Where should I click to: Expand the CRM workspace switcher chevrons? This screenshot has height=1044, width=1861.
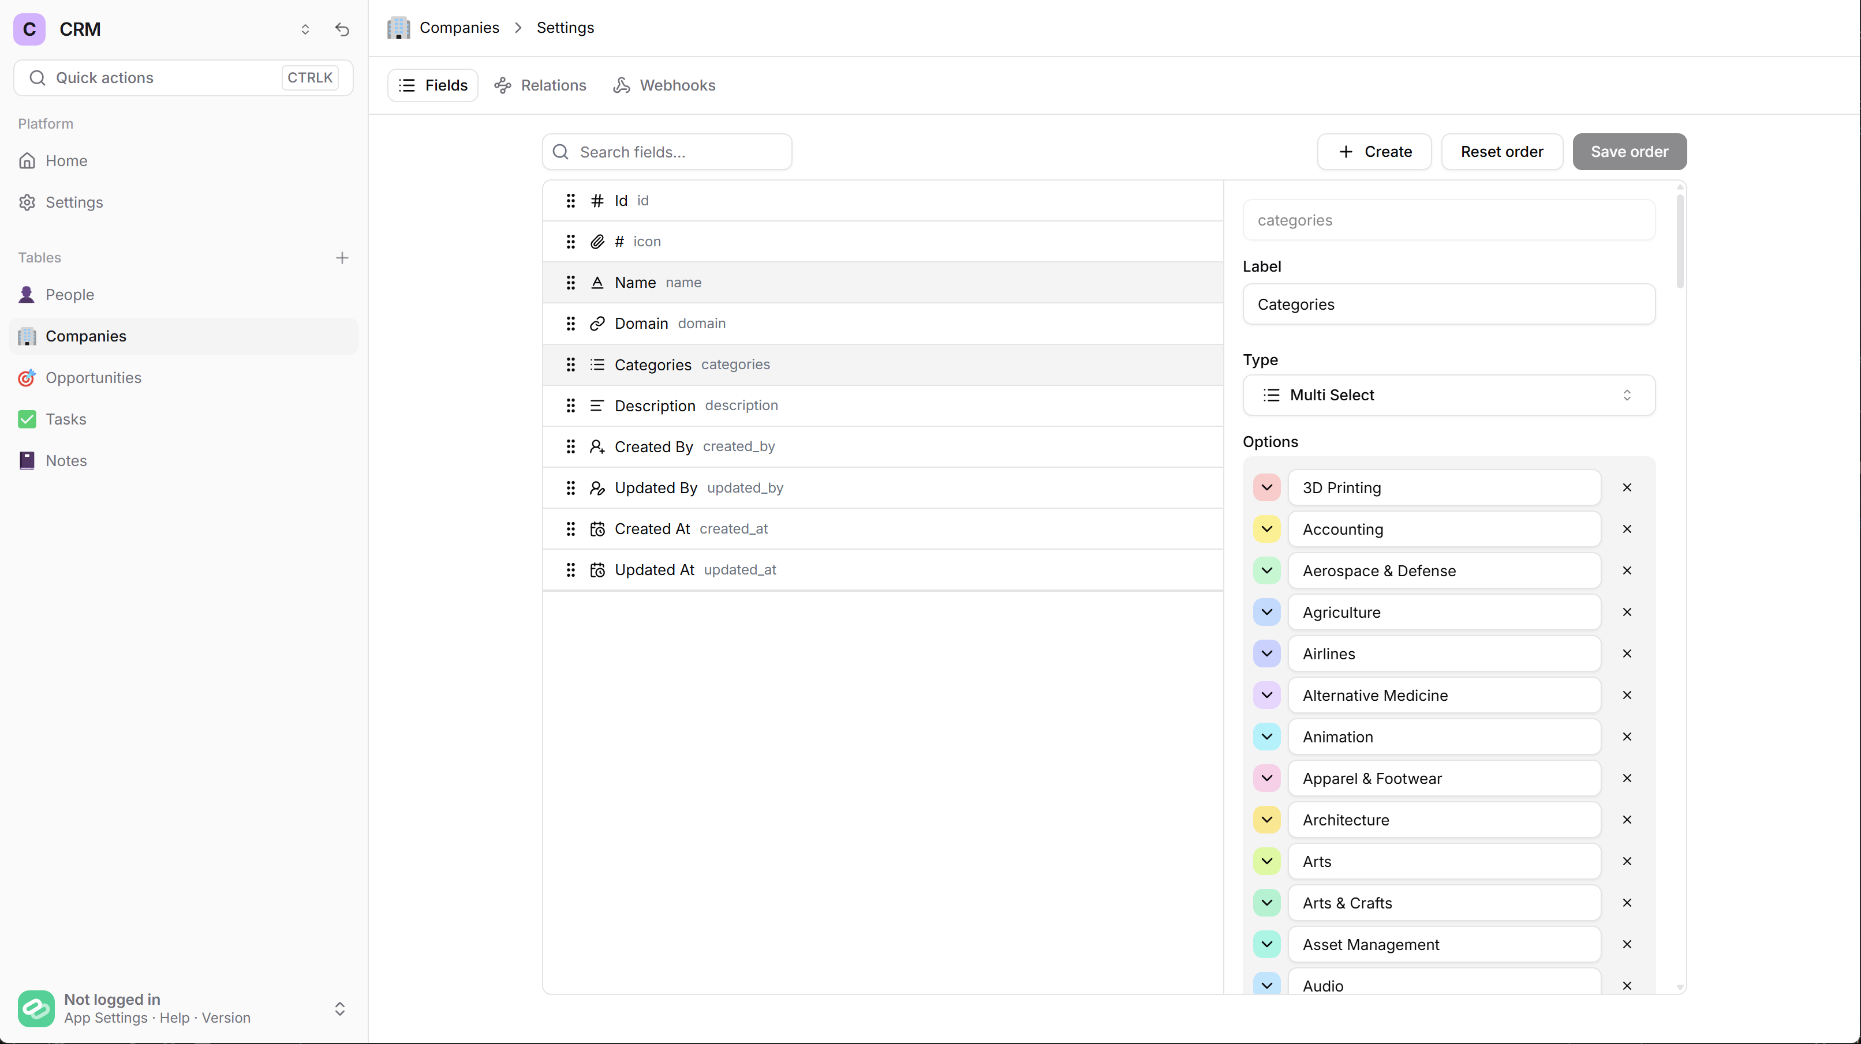point(305,29)
